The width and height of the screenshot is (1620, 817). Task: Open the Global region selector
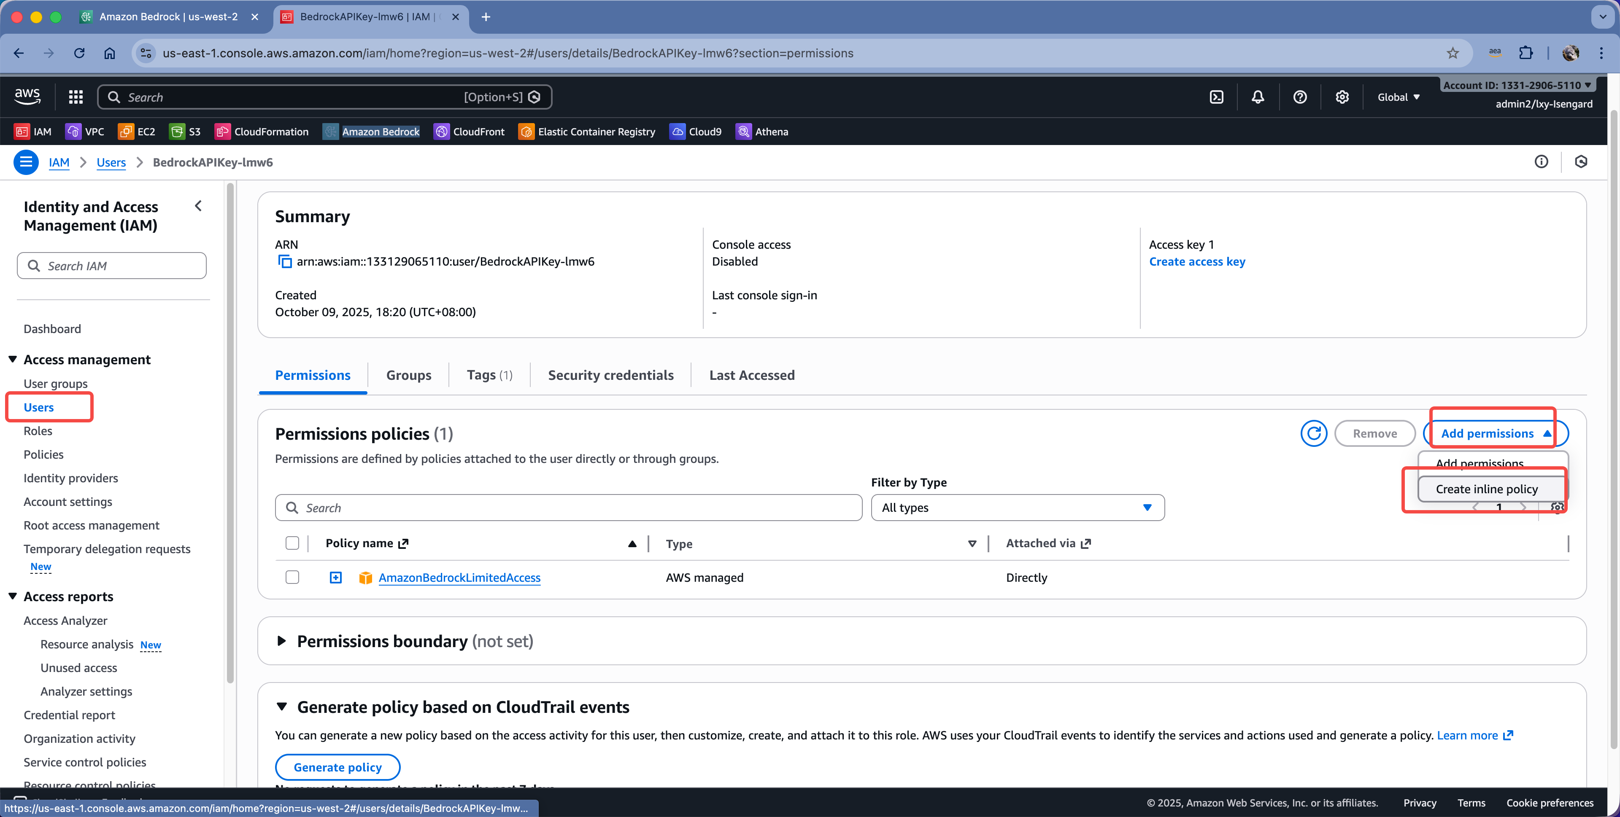[x=1398, y=97]
